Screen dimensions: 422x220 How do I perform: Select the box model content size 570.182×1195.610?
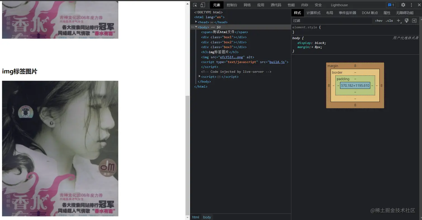click(x=355, y=86)
